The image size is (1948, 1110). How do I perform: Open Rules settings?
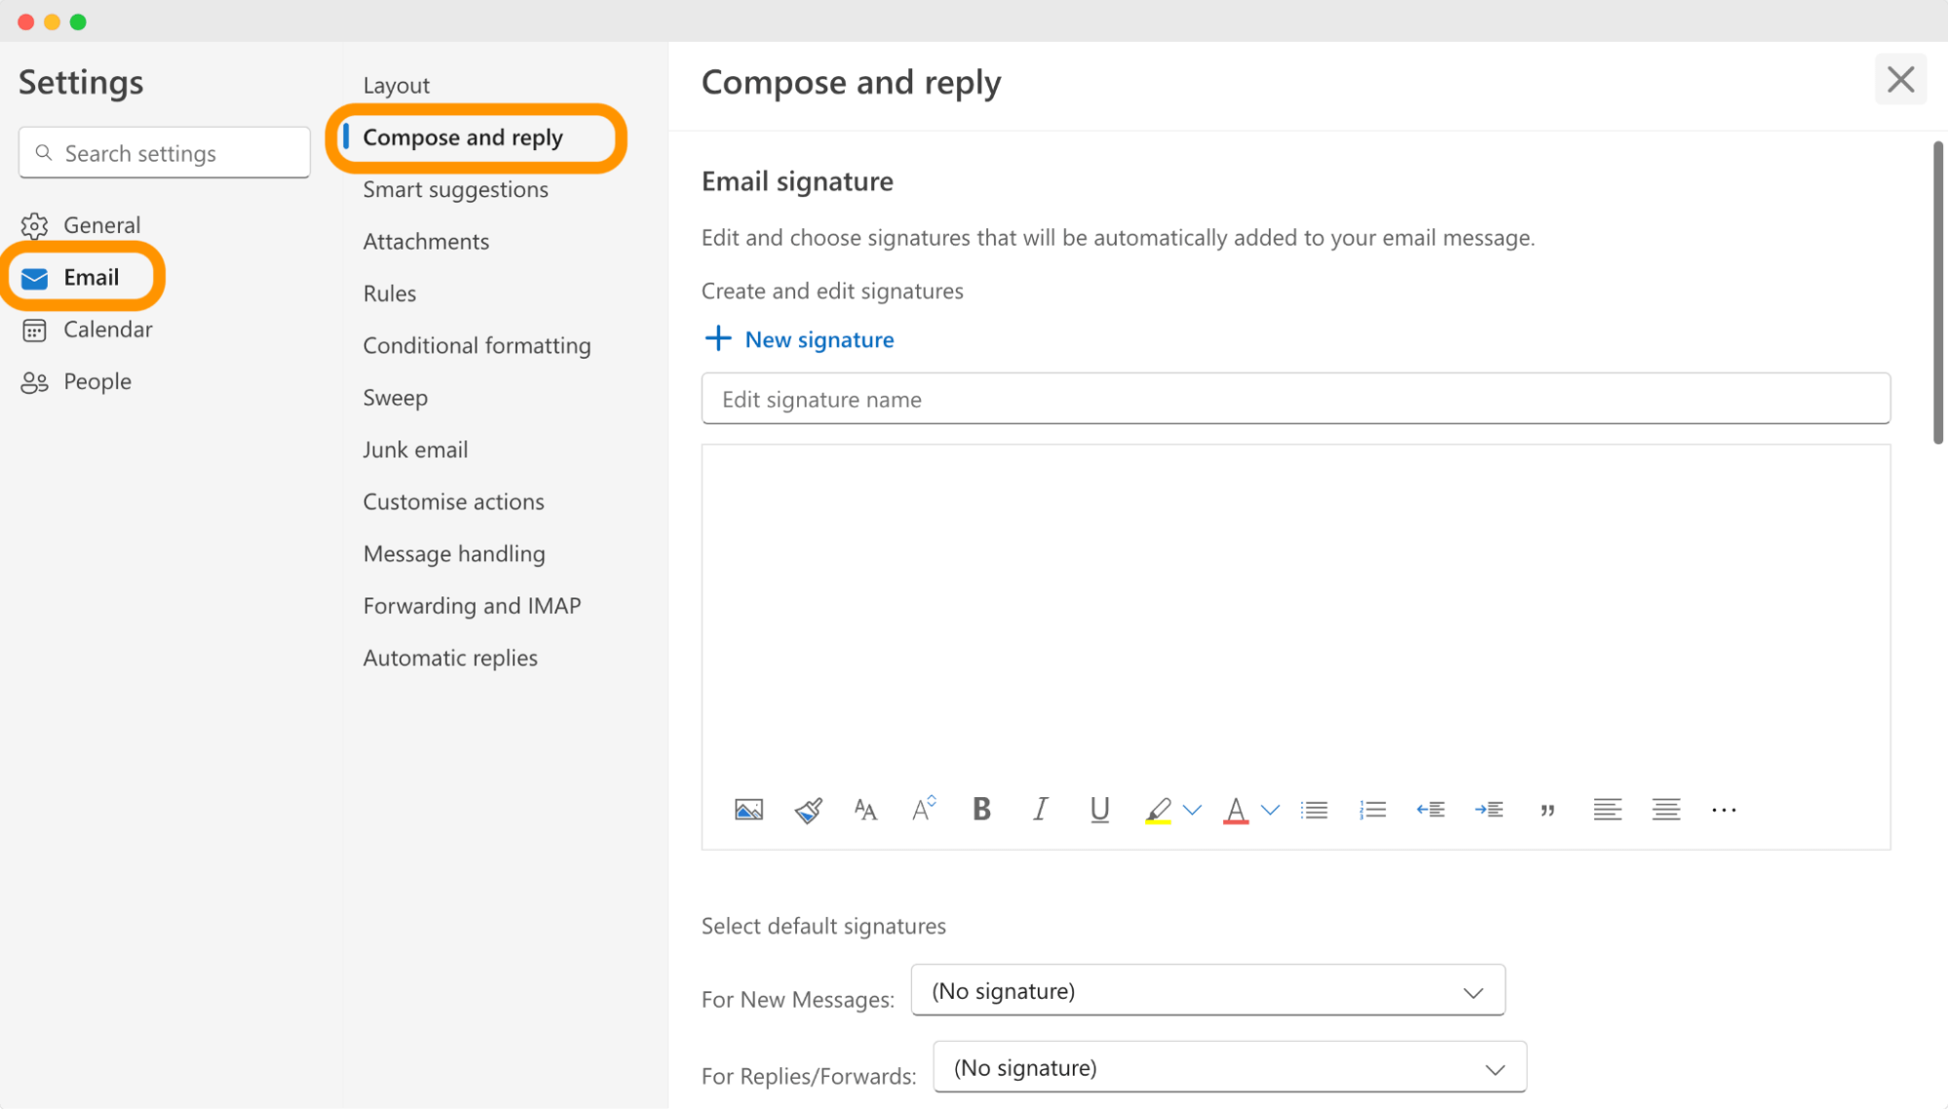click(x=389, y=293)
